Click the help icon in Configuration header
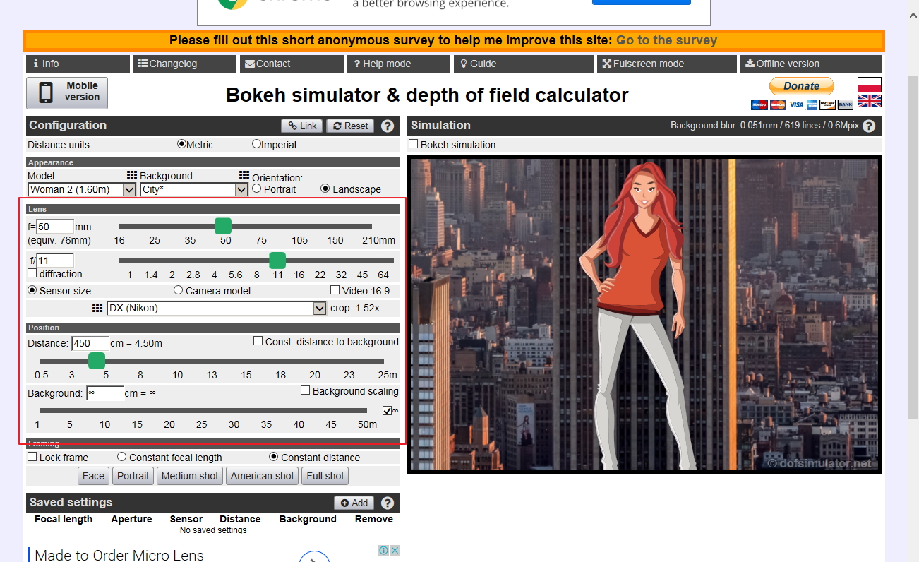The width and height of the screenshot is (919, 562). click(388, 126)
